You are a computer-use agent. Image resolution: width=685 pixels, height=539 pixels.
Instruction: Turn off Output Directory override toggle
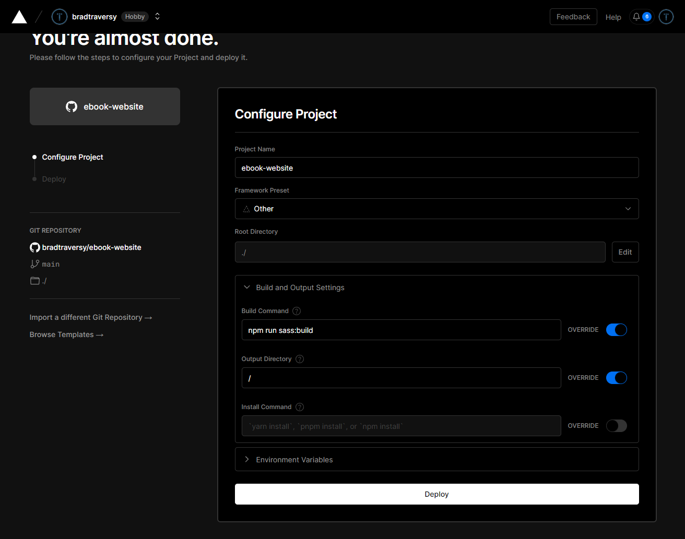tap(616, 378)
